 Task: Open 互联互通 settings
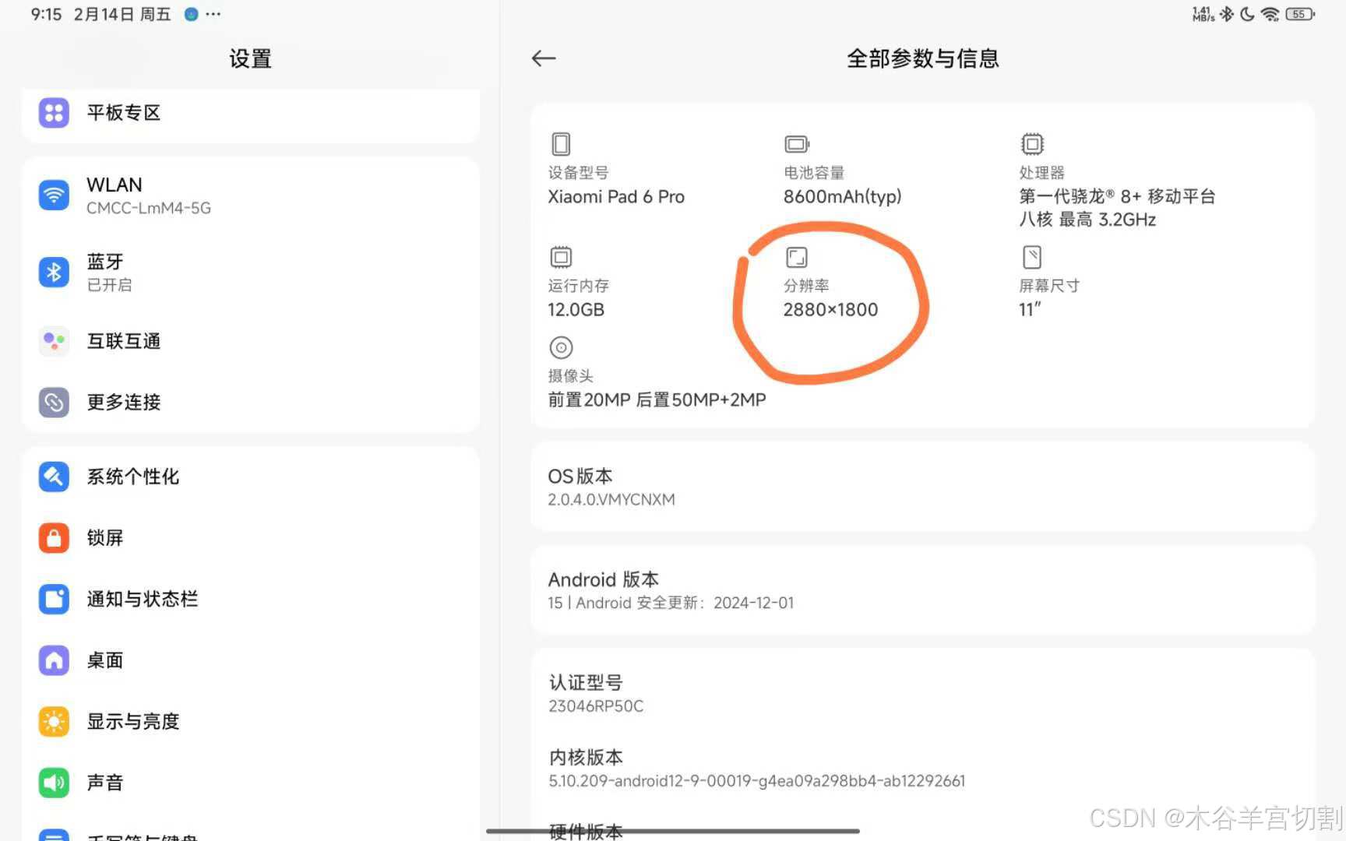(x=251, y=341)
